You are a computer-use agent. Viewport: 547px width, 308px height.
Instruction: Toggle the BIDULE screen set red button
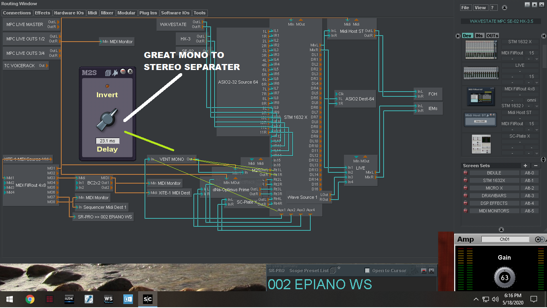(x=465, y=173)
